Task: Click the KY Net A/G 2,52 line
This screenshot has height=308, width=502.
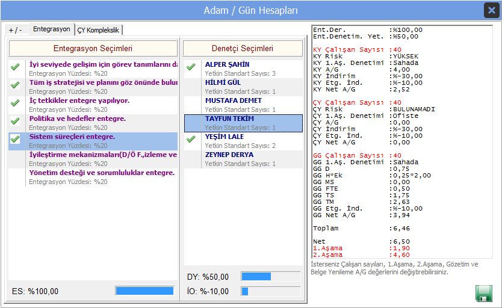Action: coord(361,90)
